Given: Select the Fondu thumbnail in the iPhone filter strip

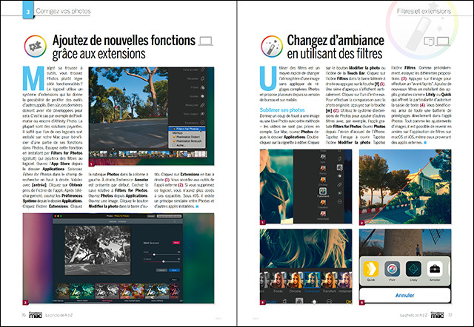Looking at the screenshot, I should [278, 281].
